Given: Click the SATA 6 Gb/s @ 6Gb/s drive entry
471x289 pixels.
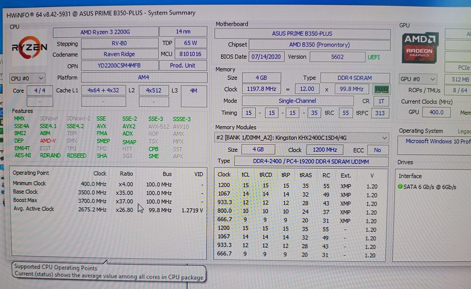Looking at the screenshot, I should tap(427, 187).
